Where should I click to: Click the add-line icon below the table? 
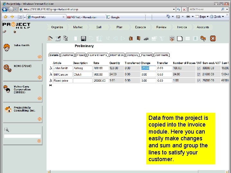point(51,85)
